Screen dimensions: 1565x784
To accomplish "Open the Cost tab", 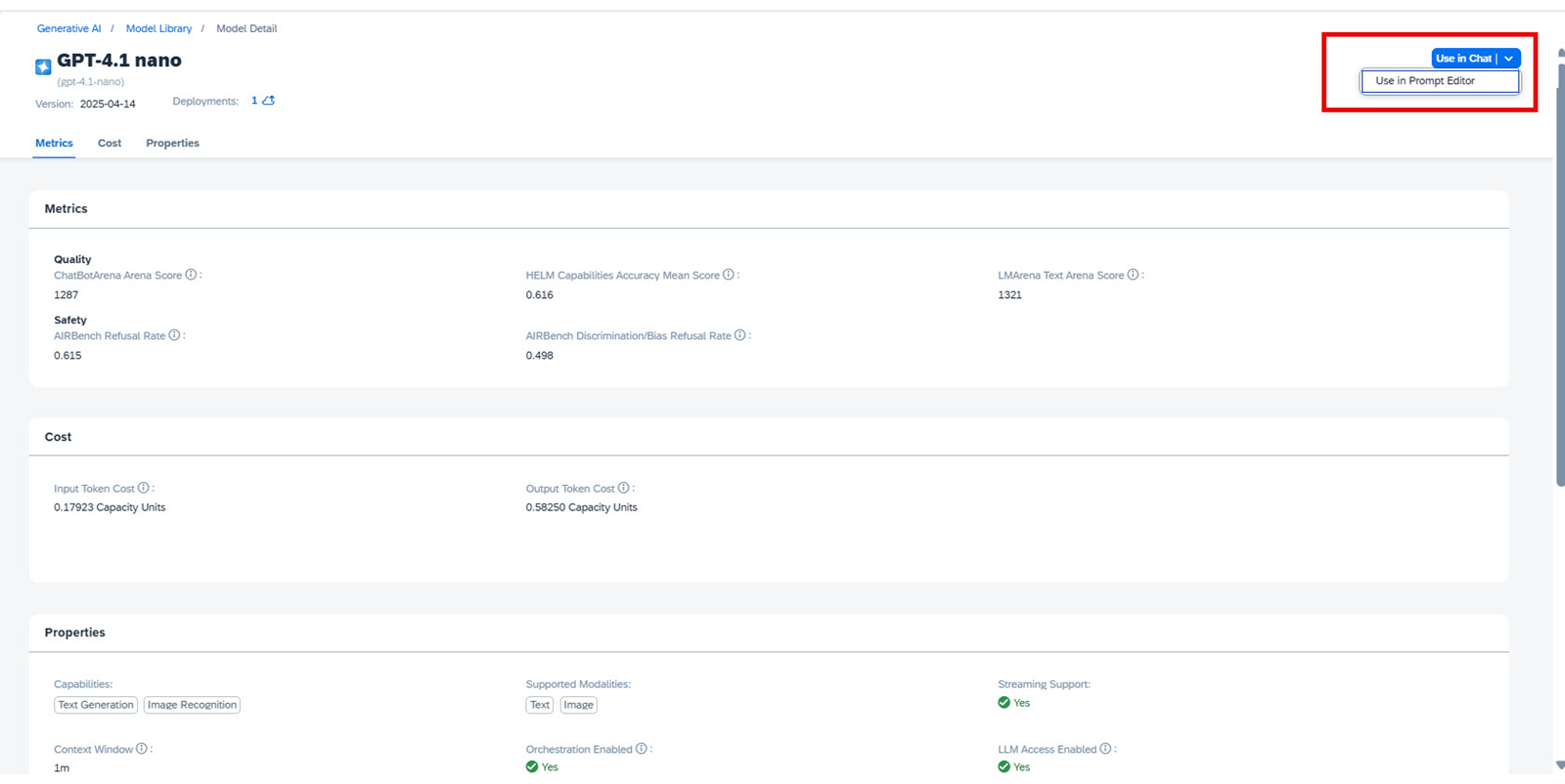I will click(x=110, y=143).
